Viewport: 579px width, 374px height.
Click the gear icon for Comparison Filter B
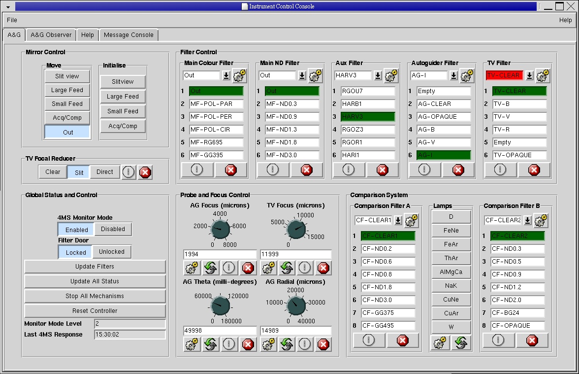pyautogui.click(x=541, y=220)
